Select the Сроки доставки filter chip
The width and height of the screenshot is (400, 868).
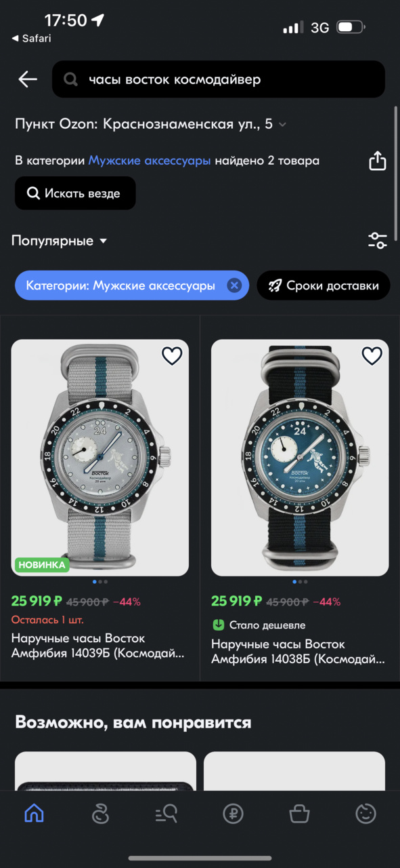324,285
